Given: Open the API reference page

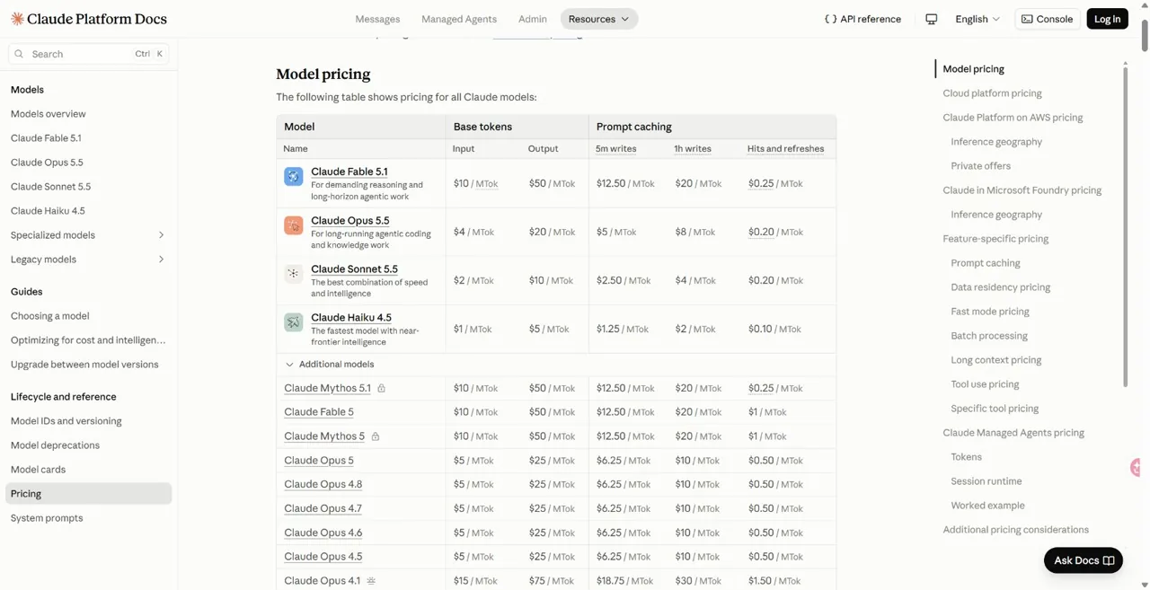Looking at the screenshot, I should (862, 19).
